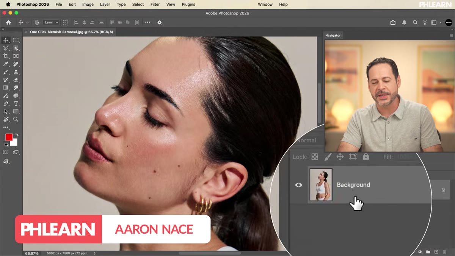This screenshot has height=256, width=455.
Task: Open the Discover lightbulb icon
Action: (x=425, y=22)
